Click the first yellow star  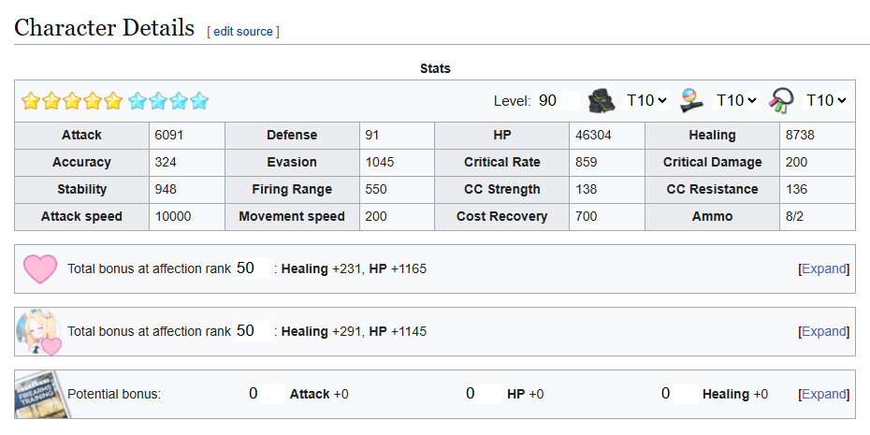31,101
